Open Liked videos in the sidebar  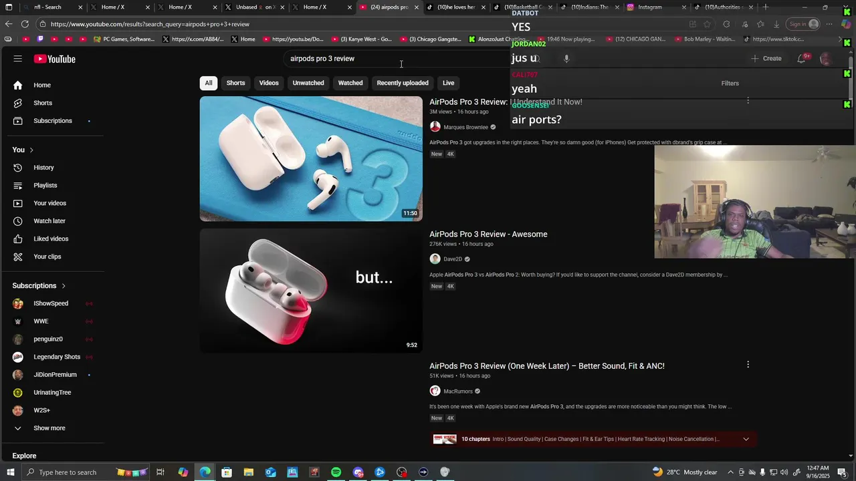[52, 238]
